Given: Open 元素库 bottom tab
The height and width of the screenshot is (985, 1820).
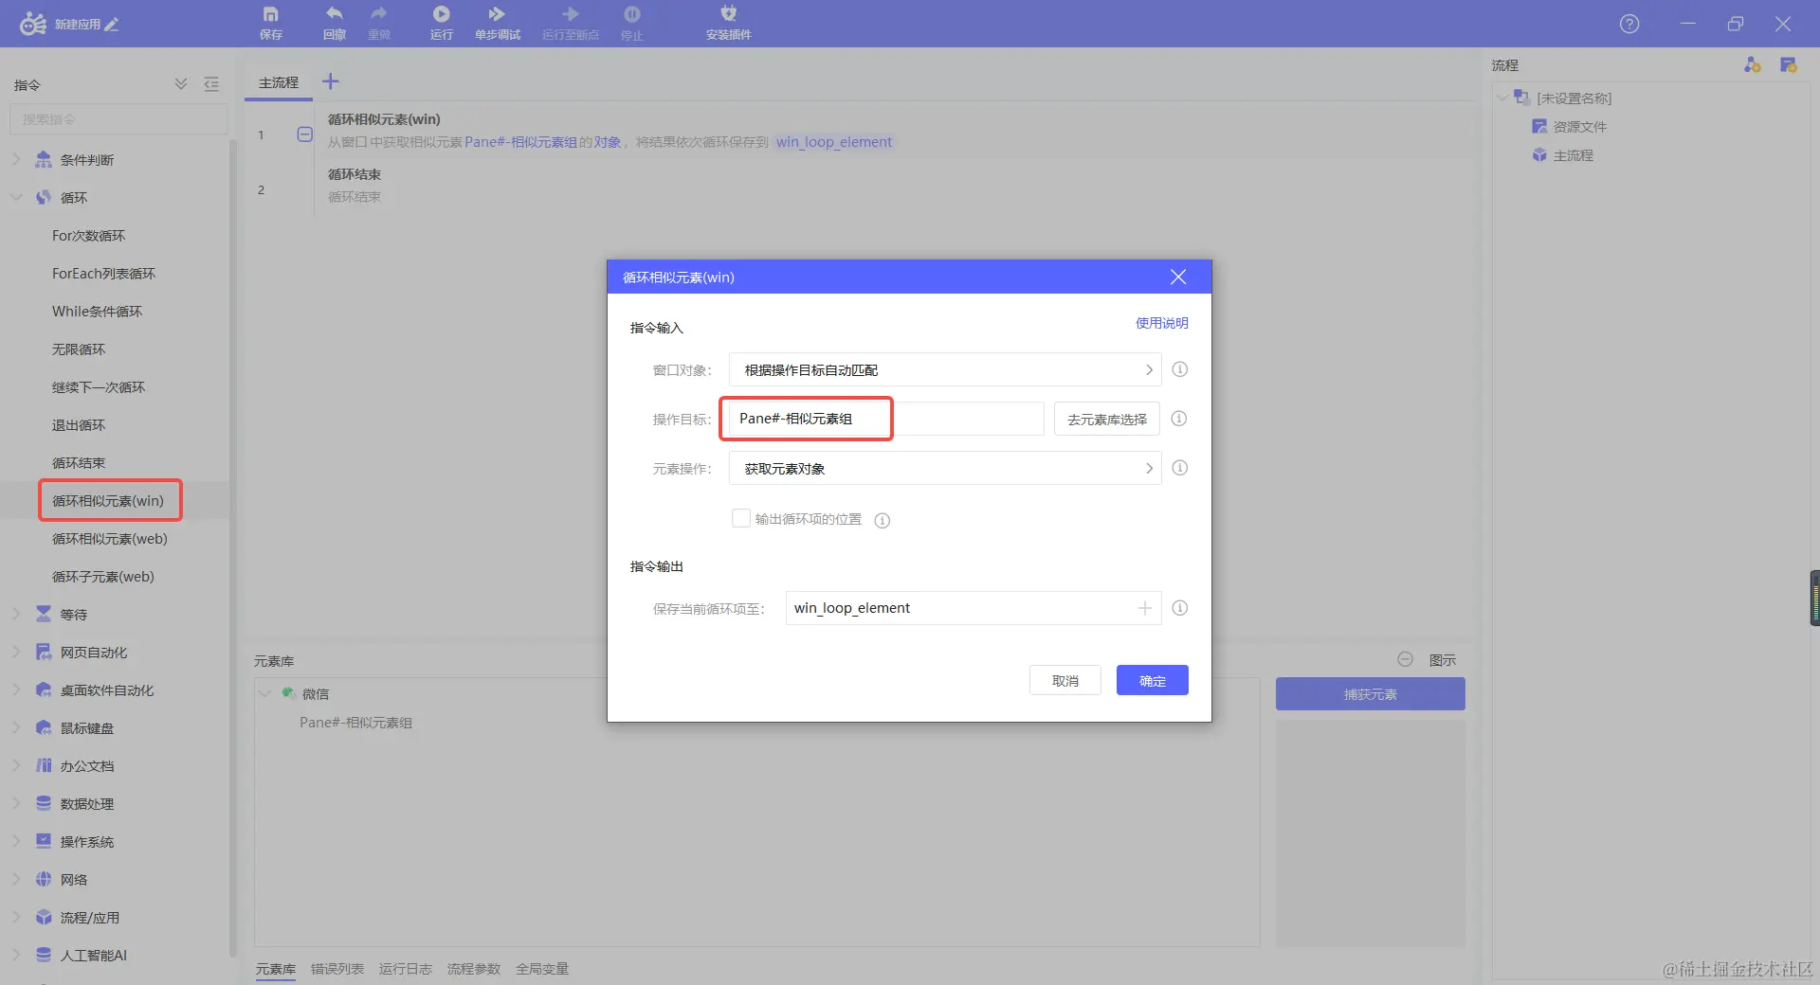Looking at the screenshot, I should [x=276, y=969].
